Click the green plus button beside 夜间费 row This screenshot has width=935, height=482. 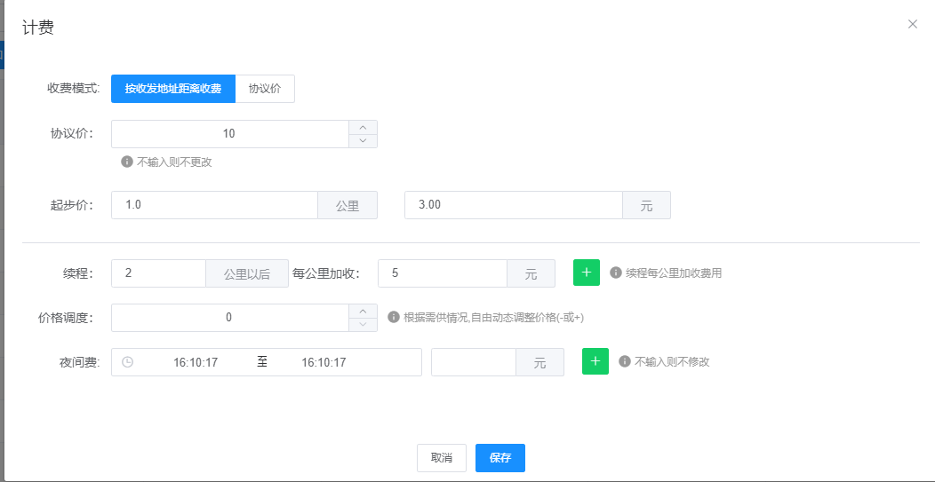pos(595,361)
